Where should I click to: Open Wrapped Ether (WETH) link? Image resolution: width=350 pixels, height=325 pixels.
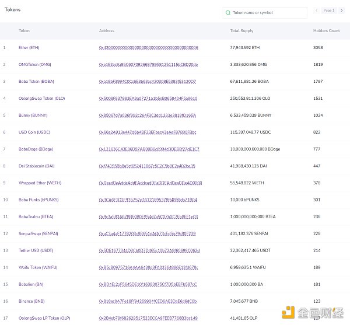coord(40,183)
